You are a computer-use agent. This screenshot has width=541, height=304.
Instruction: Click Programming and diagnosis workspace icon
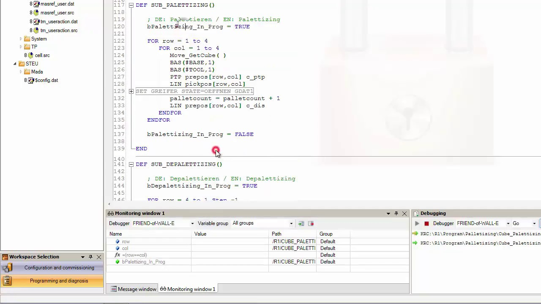coord(7,281)
